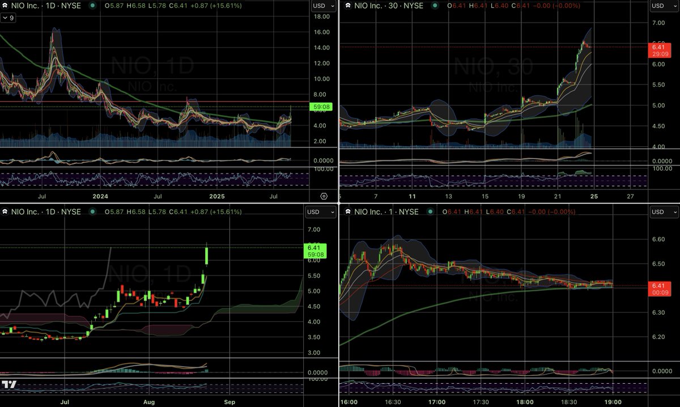
Task: Click the NIO logo in the bottom-left daily chart title
Action: (5, 211)
